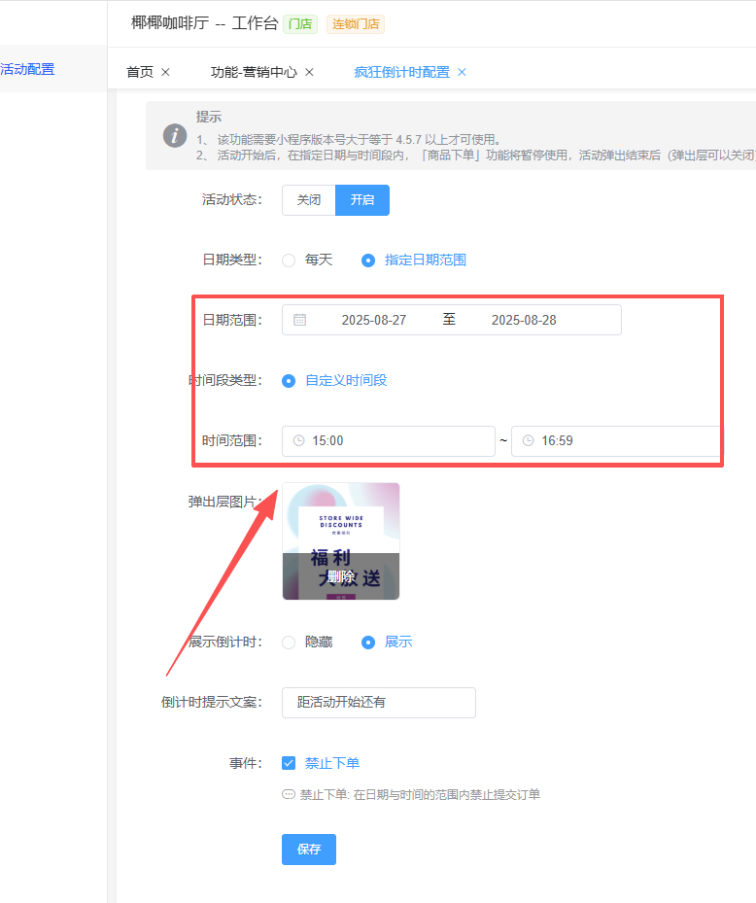
Task: Close the 首页 tab
Action: pyautogui.click(x=165, y=72)
